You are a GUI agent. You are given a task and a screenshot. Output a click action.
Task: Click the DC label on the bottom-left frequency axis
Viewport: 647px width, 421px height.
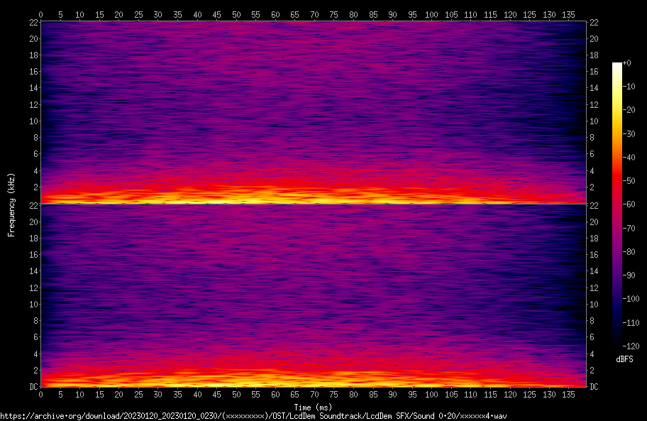click(x=33, y=387)
